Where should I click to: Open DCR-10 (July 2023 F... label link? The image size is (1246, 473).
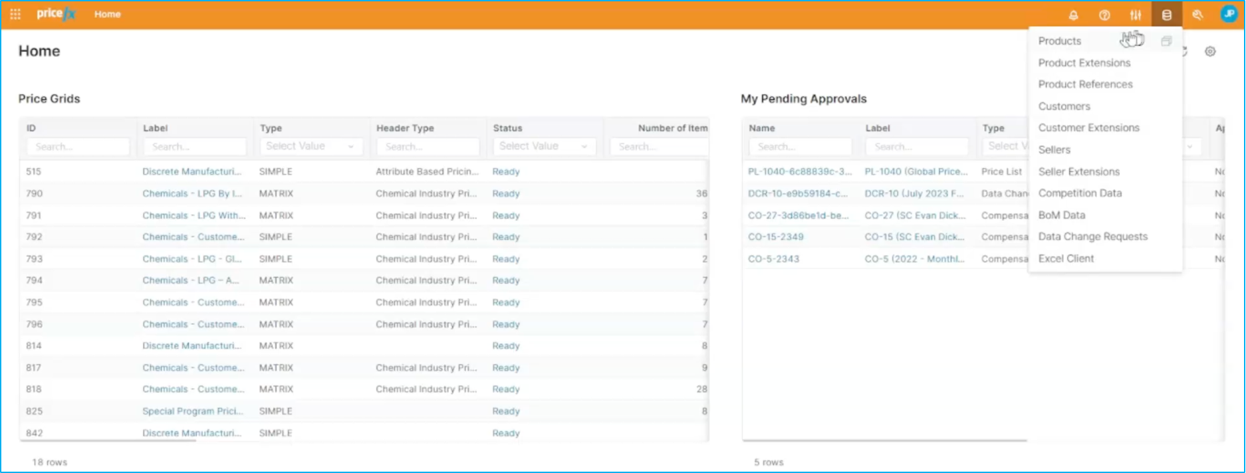pyautogui.click(x=914, y=193)
